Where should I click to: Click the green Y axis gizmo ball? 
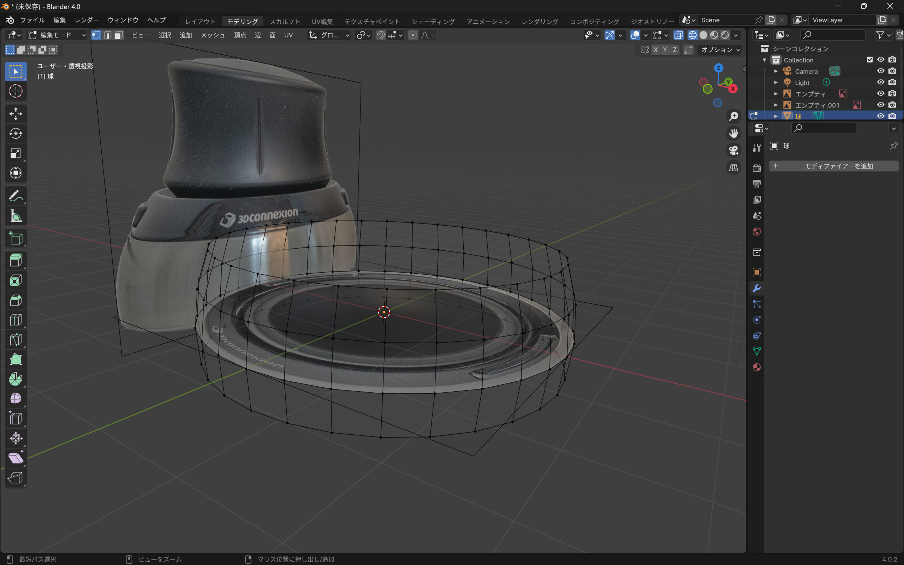[x=728, y=82]
